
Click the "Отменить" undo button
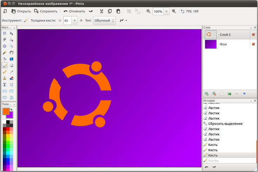(x=74, y=11)
